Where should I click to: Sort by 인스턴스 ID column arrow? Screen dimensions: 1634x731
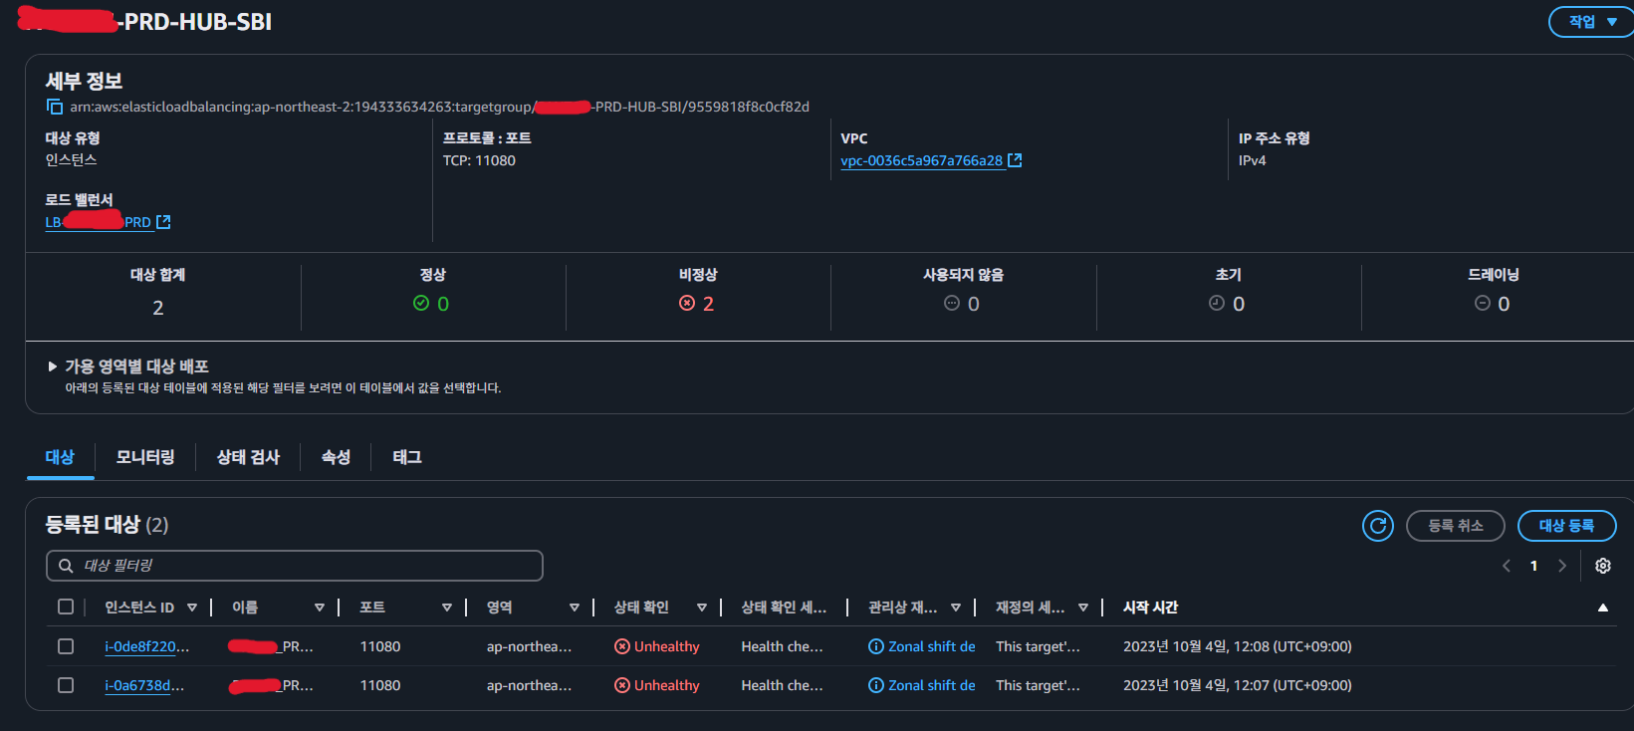click(x=192, y=608)
